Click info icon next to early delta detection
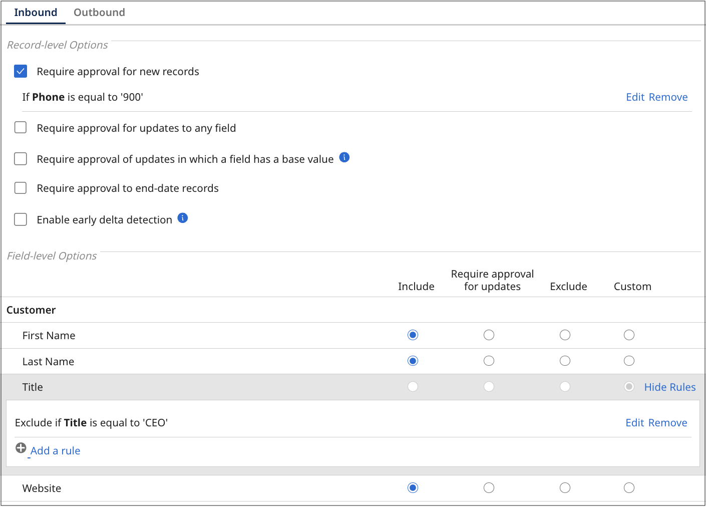706x507 pixels. [183, 218]
